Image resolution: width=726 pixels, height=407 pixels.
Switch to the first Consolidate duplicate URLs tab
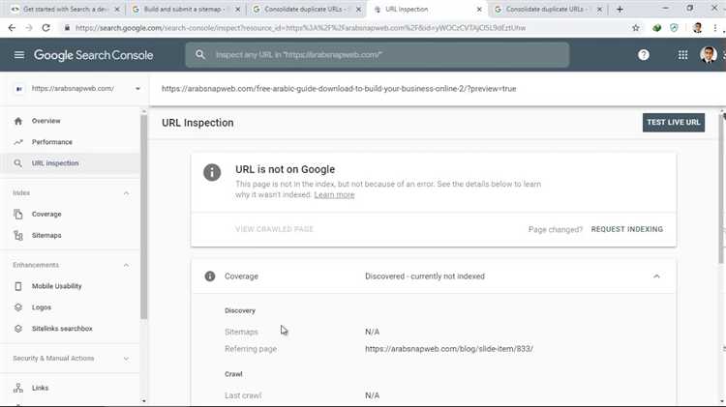pos(307,9)
